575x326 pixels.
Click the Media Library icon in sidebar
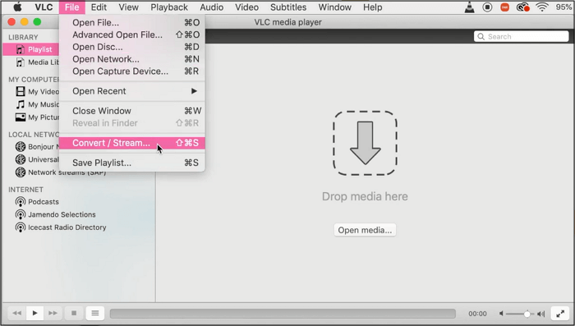pos(21,62)
